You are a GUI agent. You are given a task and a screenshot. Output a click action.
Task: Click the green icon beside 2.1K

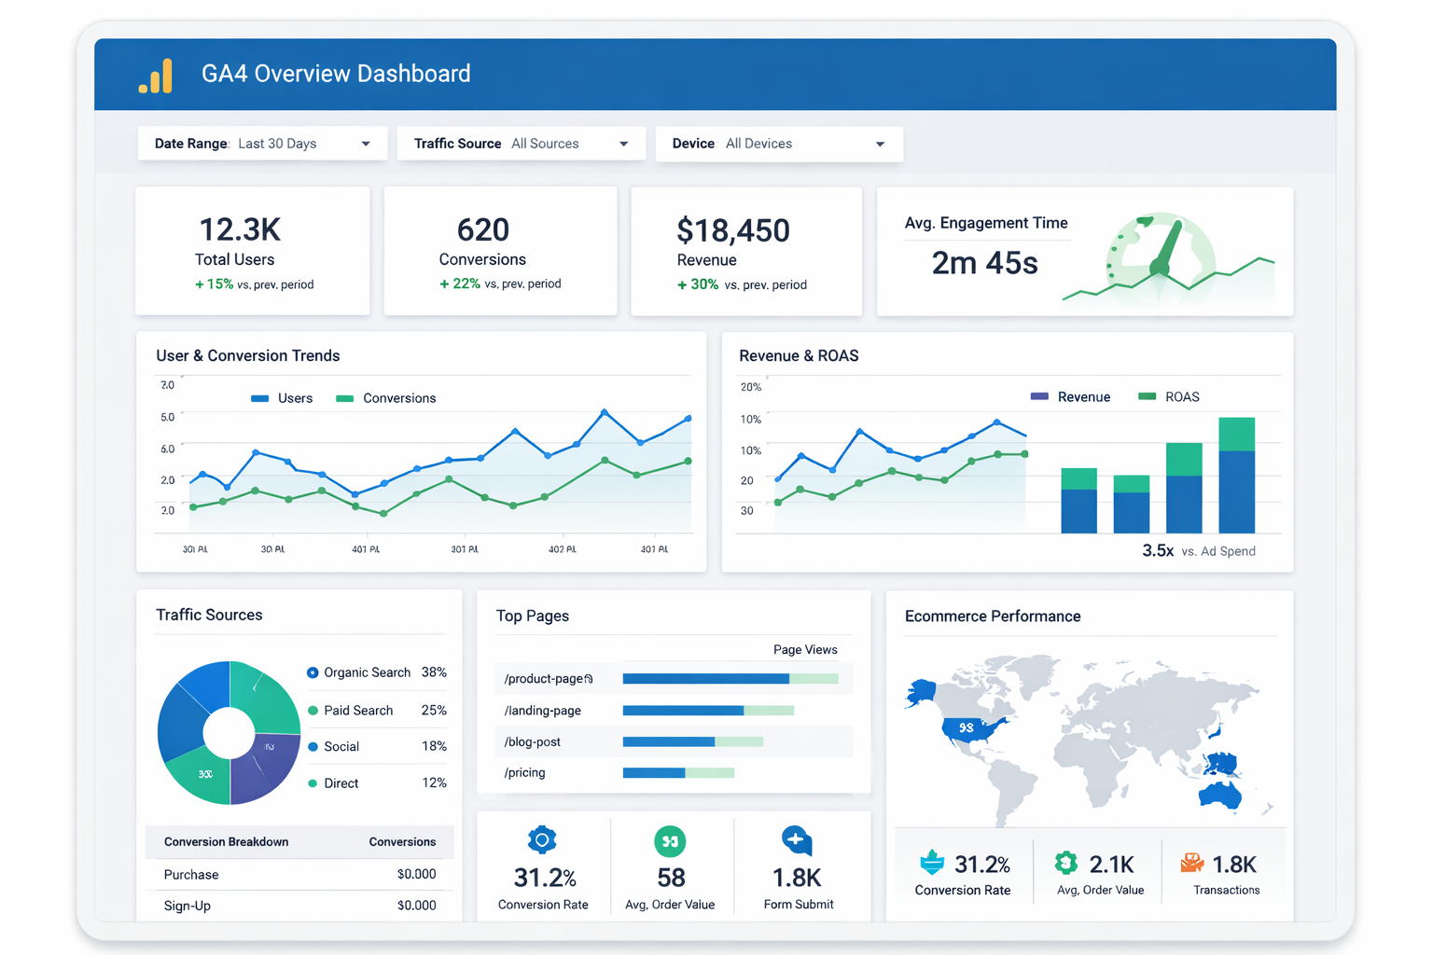(x=1065, y=863)
